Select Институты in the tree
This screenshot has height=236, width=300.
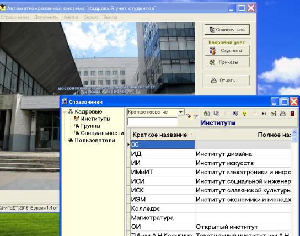(x=95, y=119)
